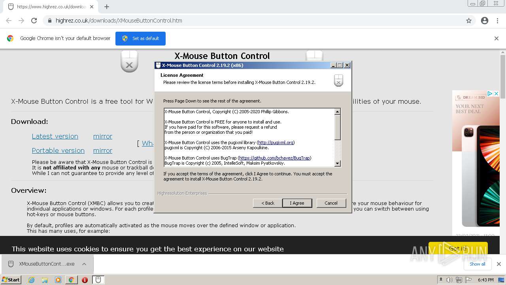The image size is (506, 285).
Task: Accept cookies with Got it button
Action: click(x=458, y=249)
